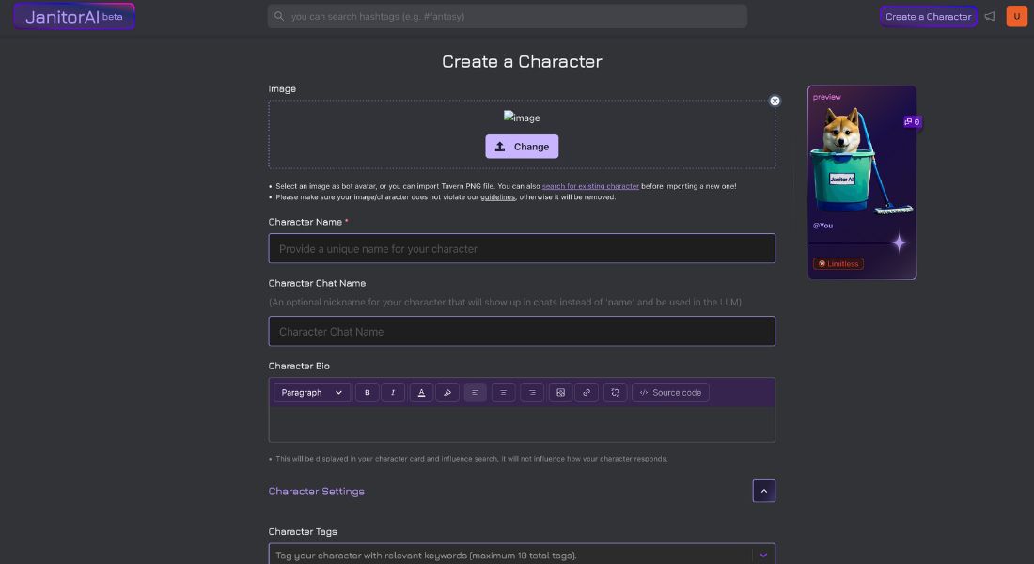Open the search for existing character link

coord(590,186)
